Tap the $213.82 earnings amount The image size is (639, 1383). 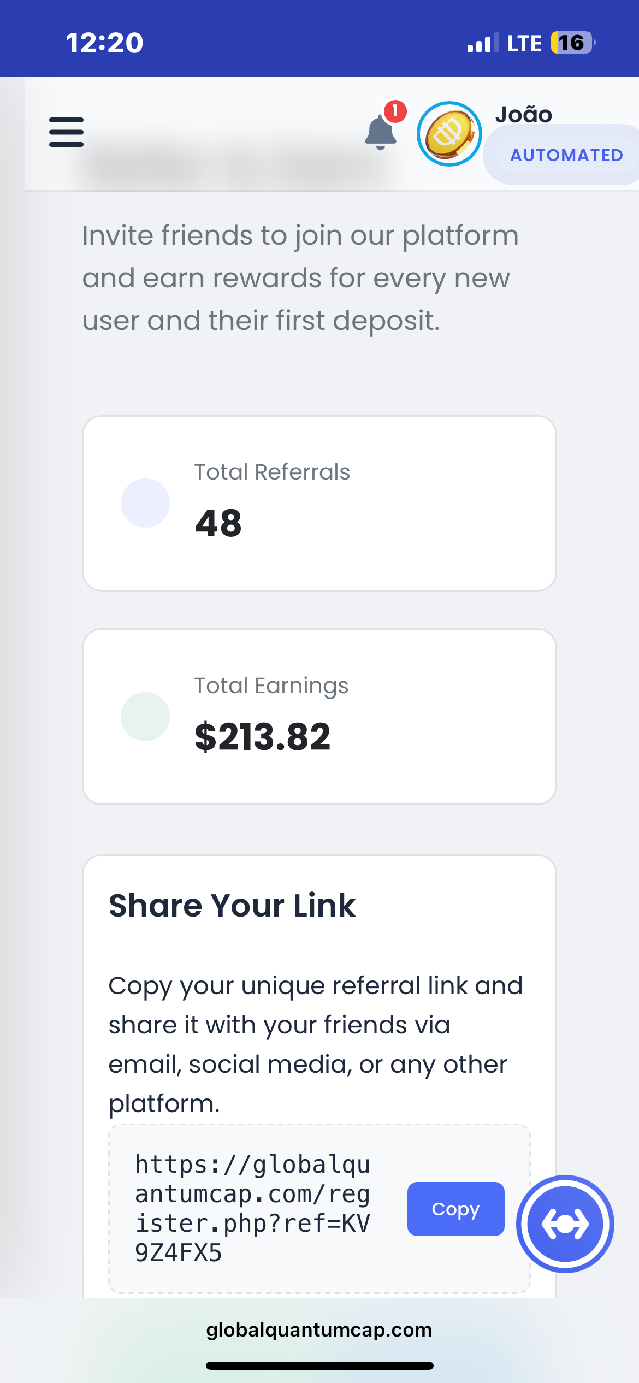click(x=263, y=737)
